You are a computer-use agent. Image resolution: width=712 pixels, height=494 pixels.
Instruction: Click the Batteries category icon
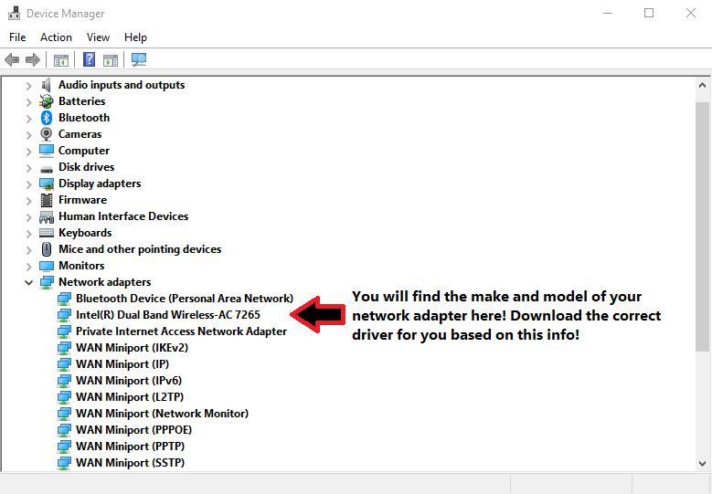pos(47,101)
